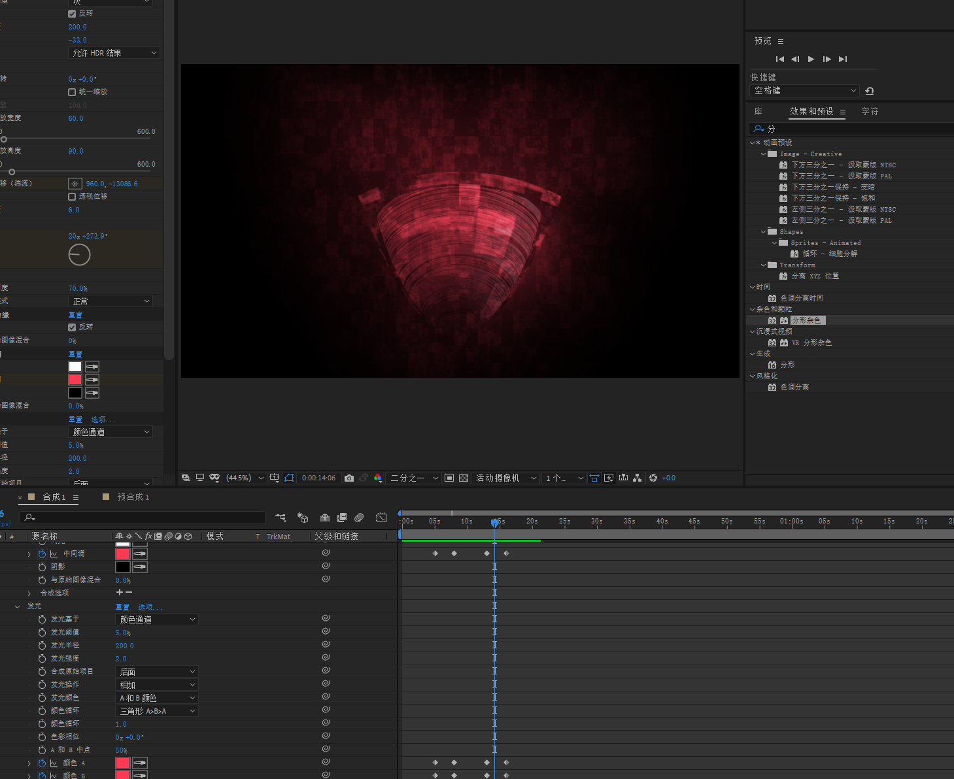The height and width of the screenshot is (779, 954).
Task: Expand the 合成选项 row in the timeline
Action: 29,593
